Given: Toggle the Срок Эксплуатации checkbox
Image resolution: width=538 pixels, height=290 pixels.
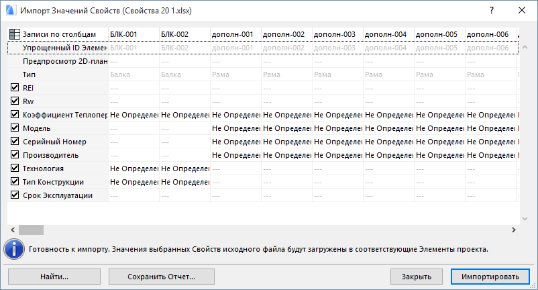Looking at the screenshot, I should click(x=15, y=195).
